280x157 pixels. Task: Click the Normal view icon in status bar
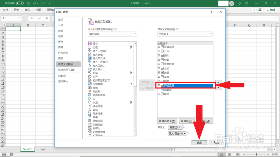click(x=221, y=154)
